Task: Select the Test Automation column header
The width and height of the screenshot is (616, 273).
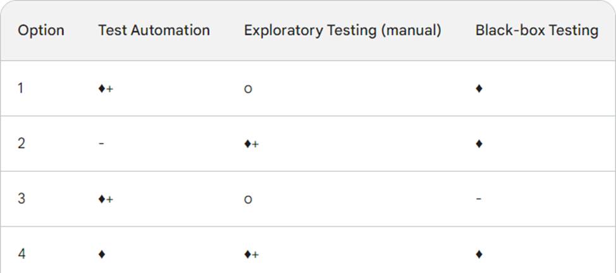Action: (154, 30)
